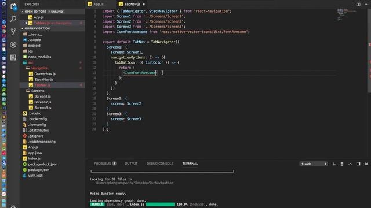Screen dimensions: 371x208
Task: Open the Manage gear at activity bar bottom
Action: tap(13, 206)
